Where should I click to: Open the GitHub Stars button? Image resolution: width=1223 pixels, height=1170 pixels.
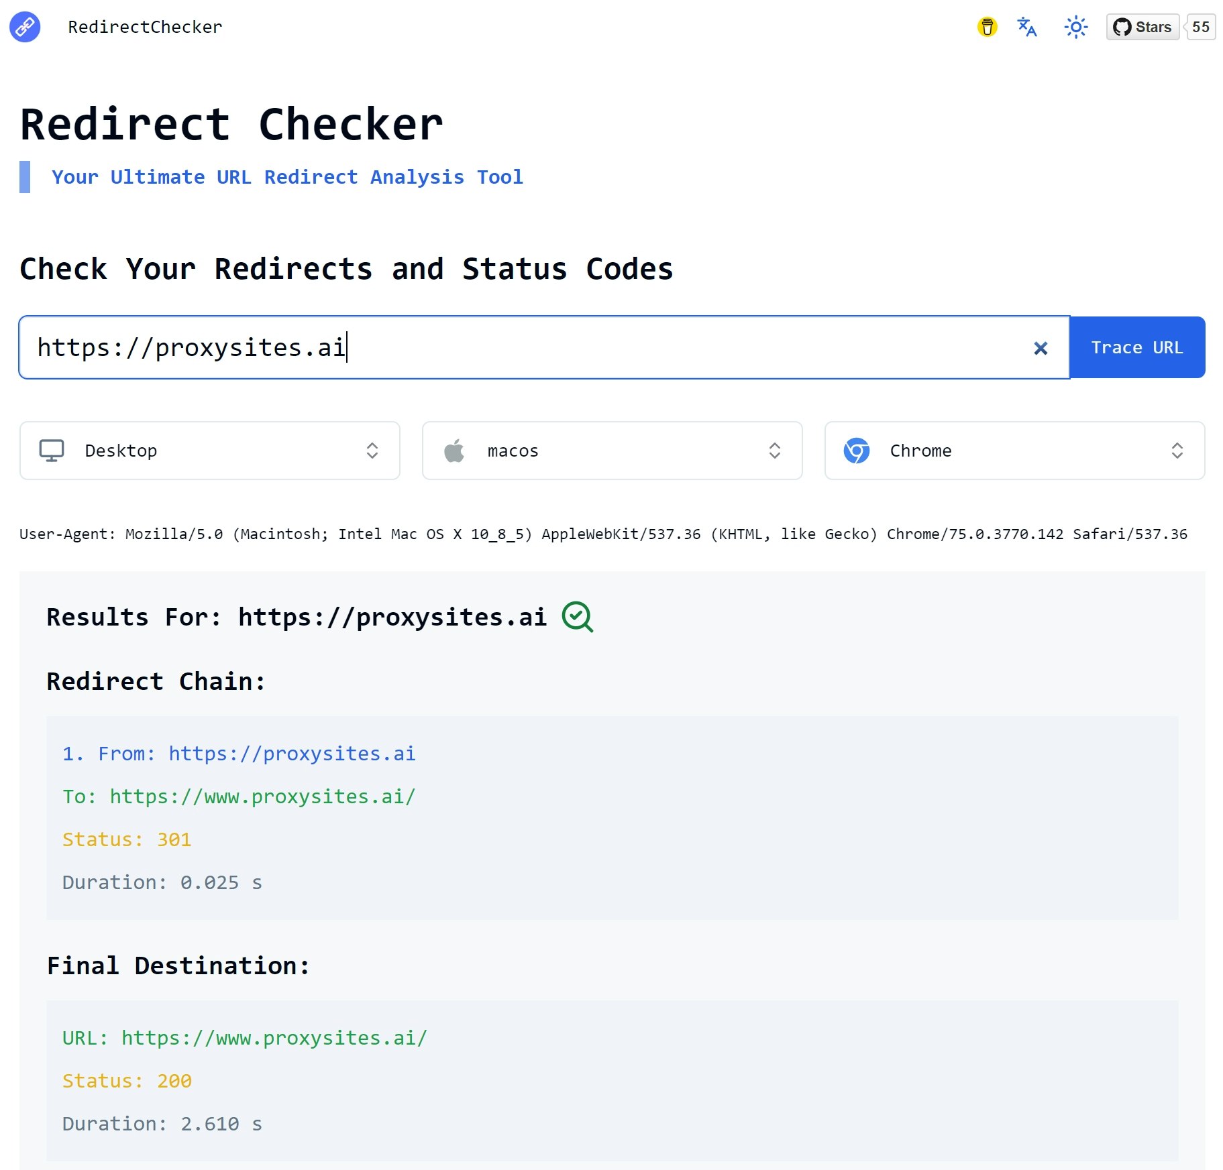pyautogui.click(x=1142, y=27)
